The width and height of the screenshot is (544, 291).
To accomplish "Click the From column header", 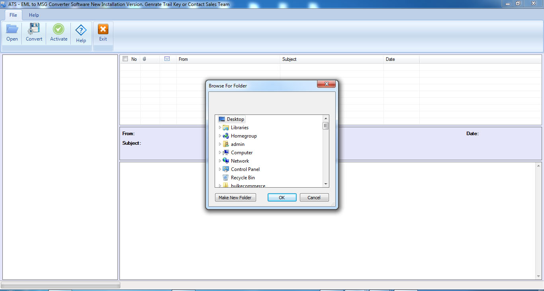I will (x=228, y=59).
